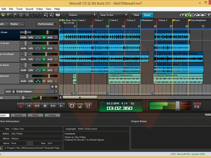Click the loop icon on Tambourine clip at bar 25
Viewport: 211px width, 158px height.
pos(117,75)
